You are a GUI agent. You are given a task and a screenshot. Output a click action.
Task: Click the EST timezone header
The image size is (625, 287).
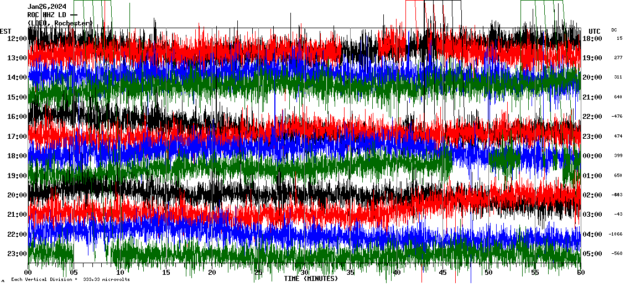pos(6,31)
